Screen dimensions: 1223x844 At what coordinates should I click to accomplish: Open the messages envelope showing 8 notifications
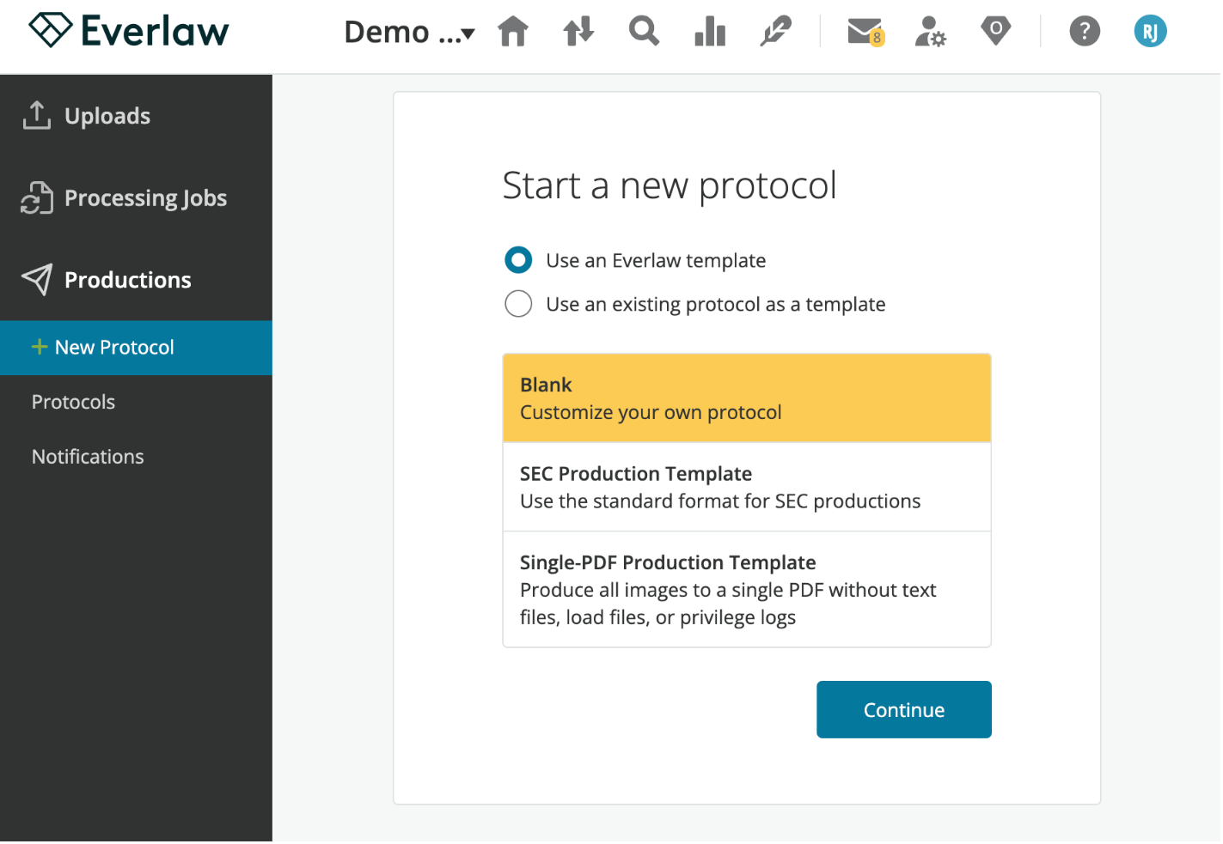tap(864, 31)
